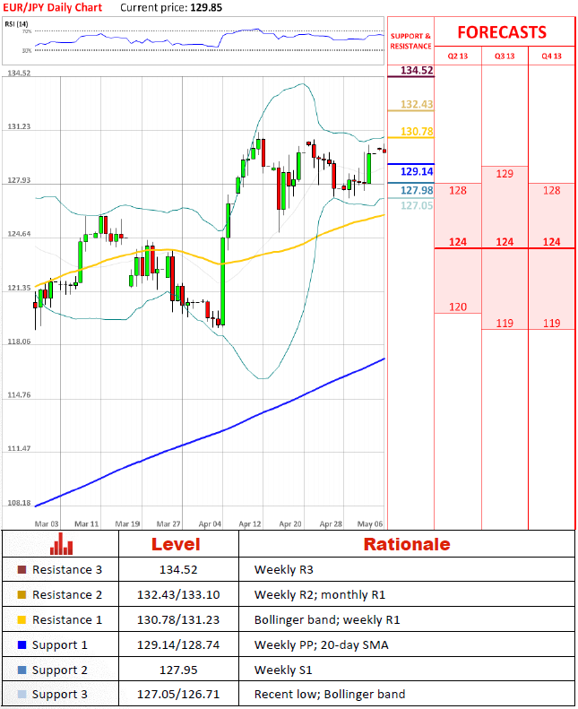Click the 127.05/126.71 level cell
The height and width of the screenshot is (709, 578).
[x=178, y=694]
